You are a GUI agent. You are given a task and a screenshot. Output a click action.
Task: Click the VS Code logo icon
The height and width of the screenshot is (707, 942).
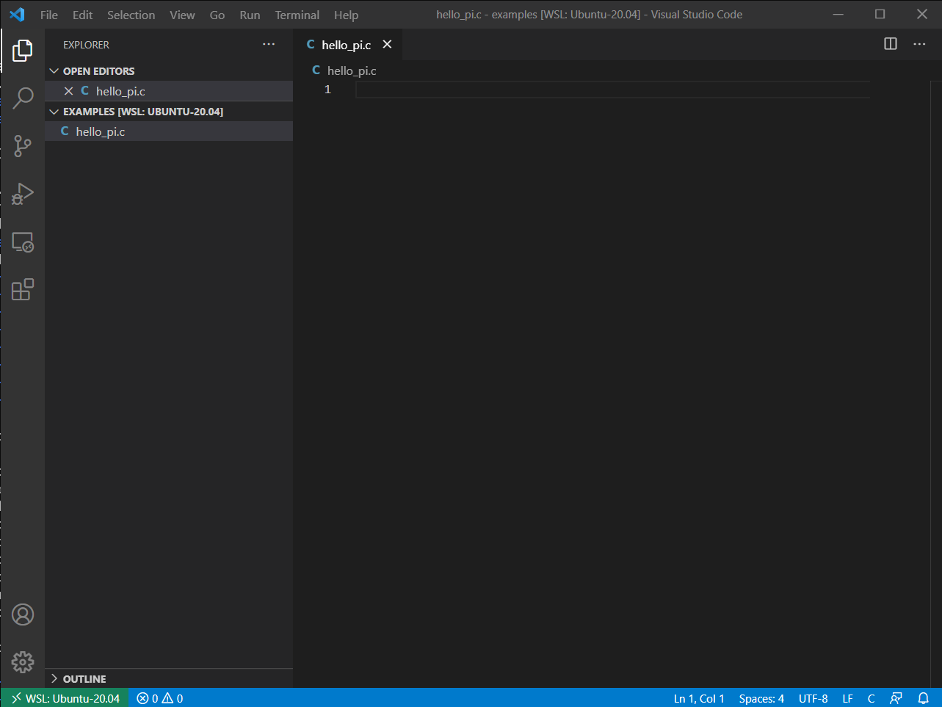click(x=17, y=15)
